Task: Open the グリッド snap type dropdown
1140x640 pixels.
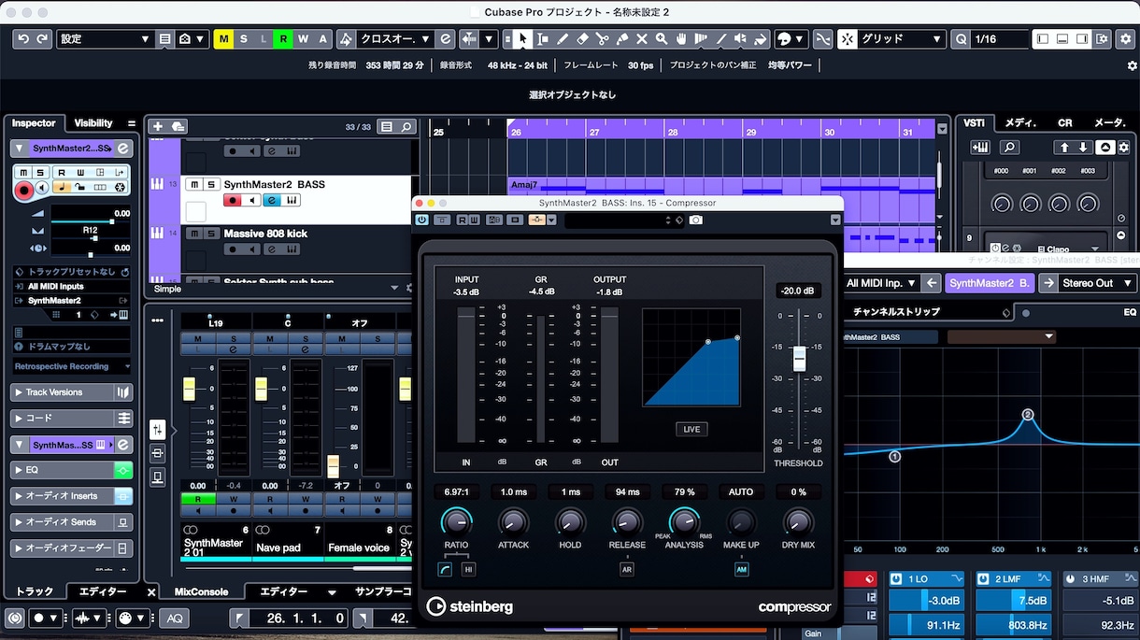Action: (x=903, y=39)
